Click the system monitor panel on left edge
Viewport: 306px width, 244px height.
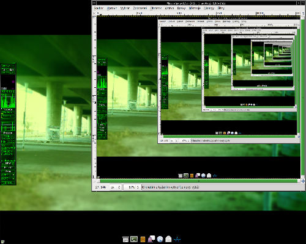coord(8,124)
